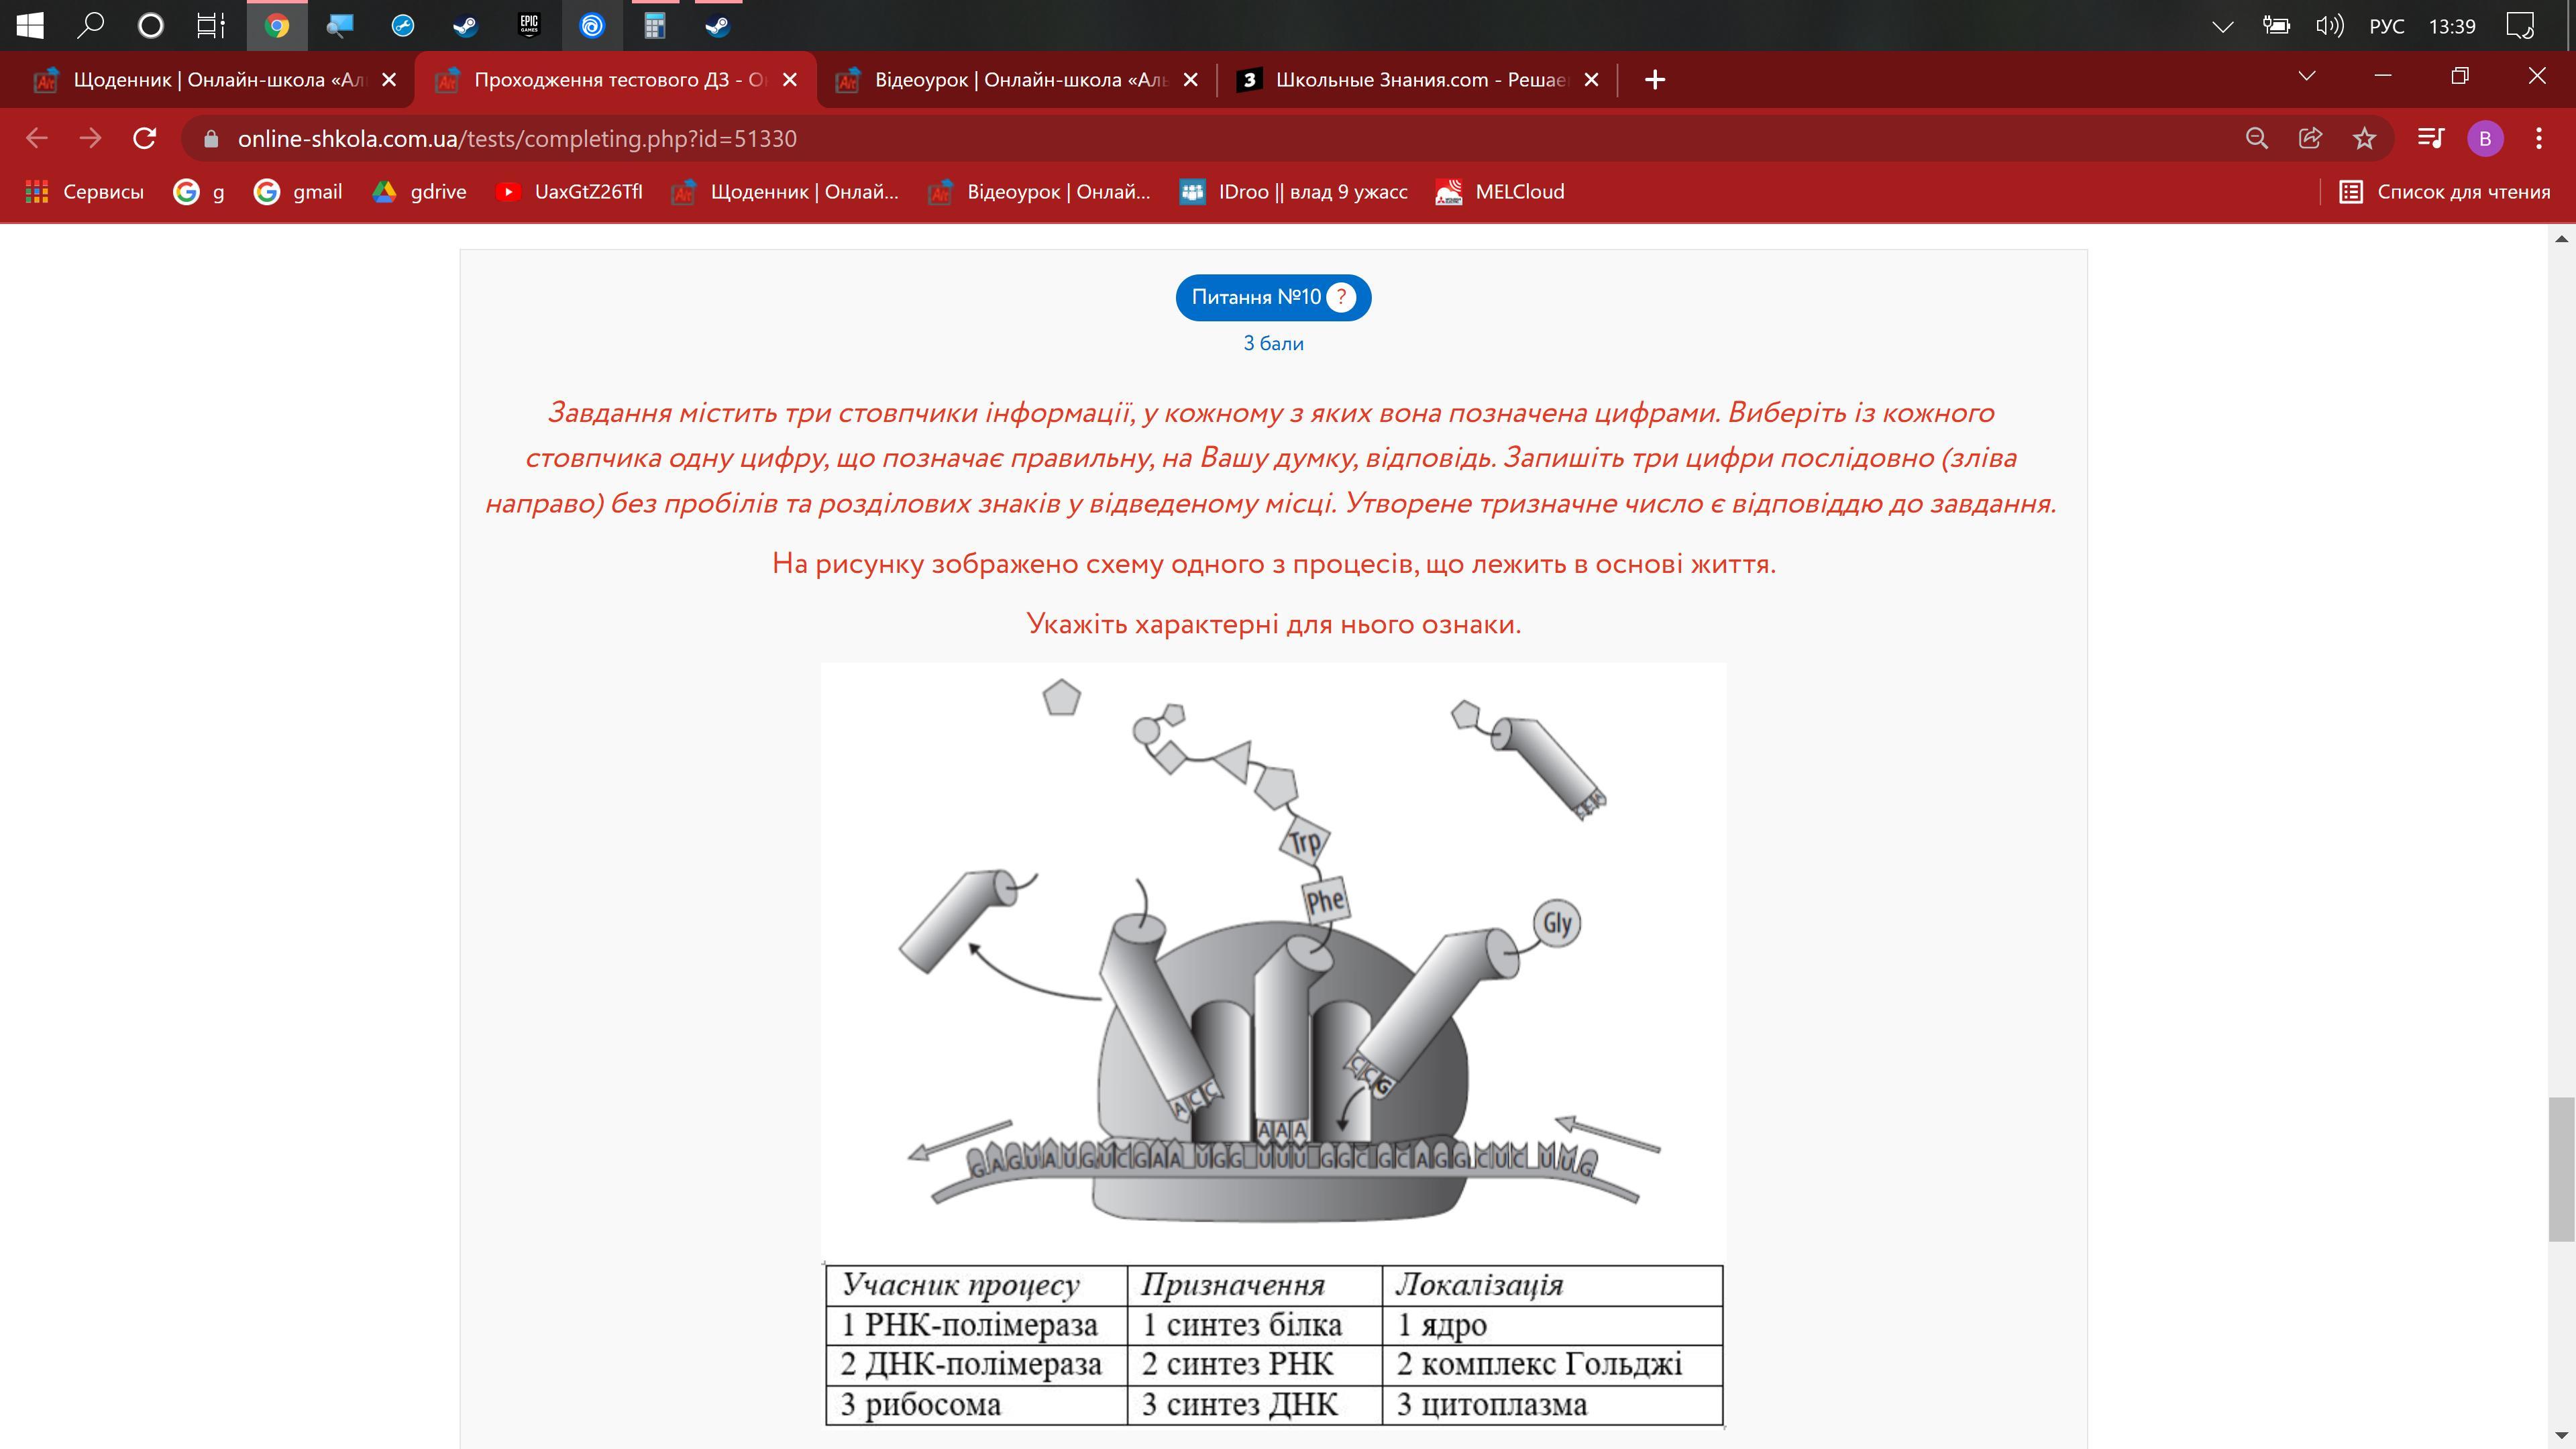2576x1449 pixels.
Task: Open Chrome profile avatar B
Action: coord(2485,138)
